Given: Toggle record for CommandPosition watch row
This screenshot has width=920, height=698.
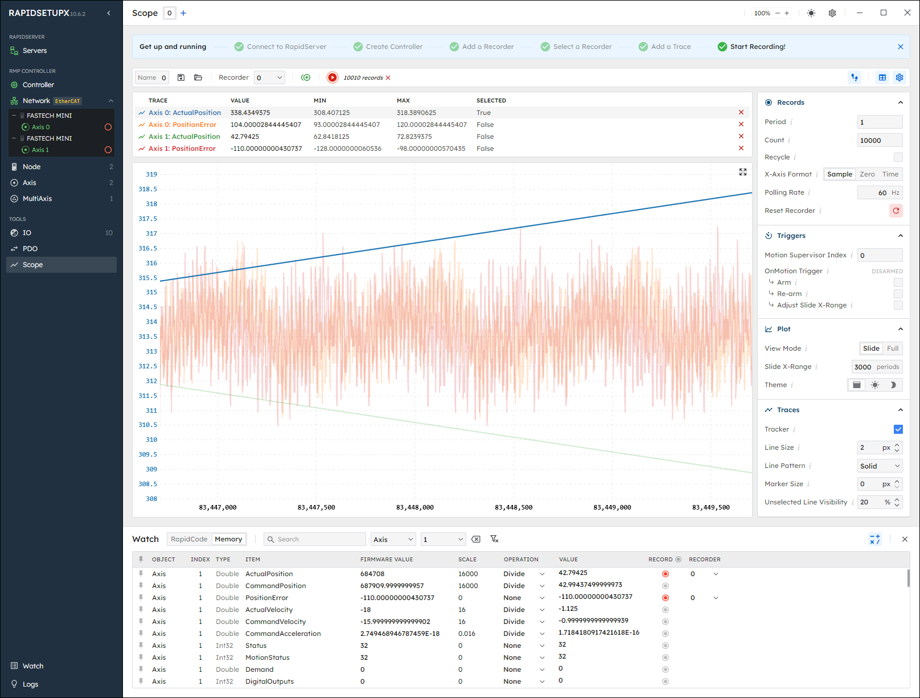Looking at the screenshot, I should pyautogui.click(x=666, y=586).
